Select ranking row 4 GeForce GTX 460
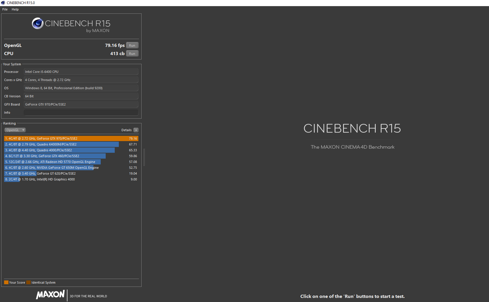Viewport: 489px width, 302px height. (71, 156)
